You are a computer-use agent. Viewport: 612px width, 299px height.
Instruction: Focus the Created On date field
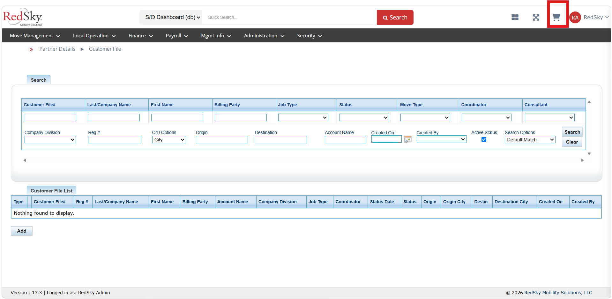386,139
